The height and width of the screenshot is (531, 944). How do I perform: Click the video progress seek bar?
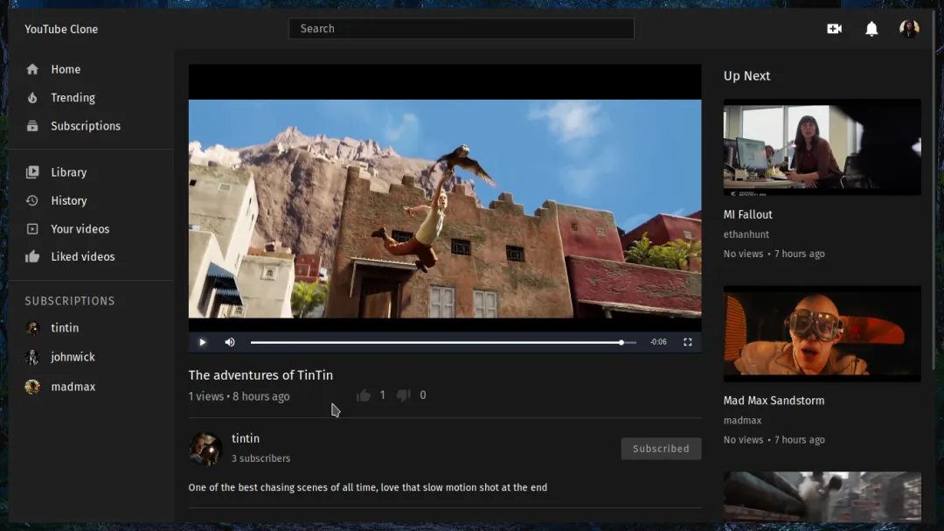(443, 342)
